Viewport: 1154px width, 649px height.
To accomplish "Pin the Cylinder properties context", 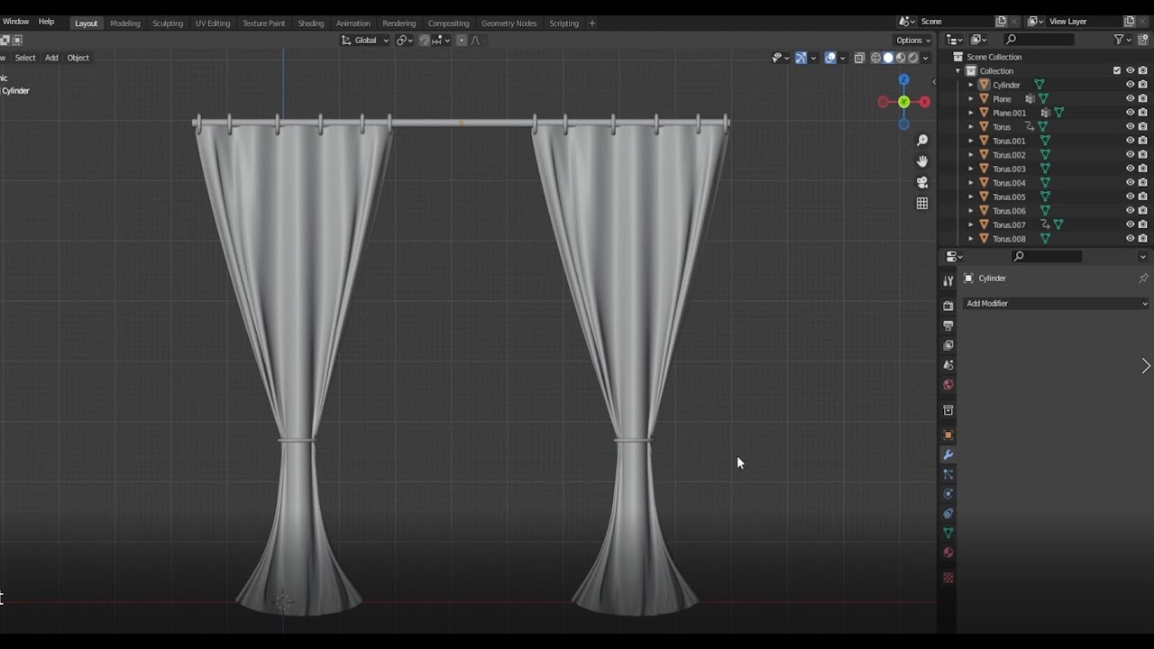I will [x=1143, y=279].
